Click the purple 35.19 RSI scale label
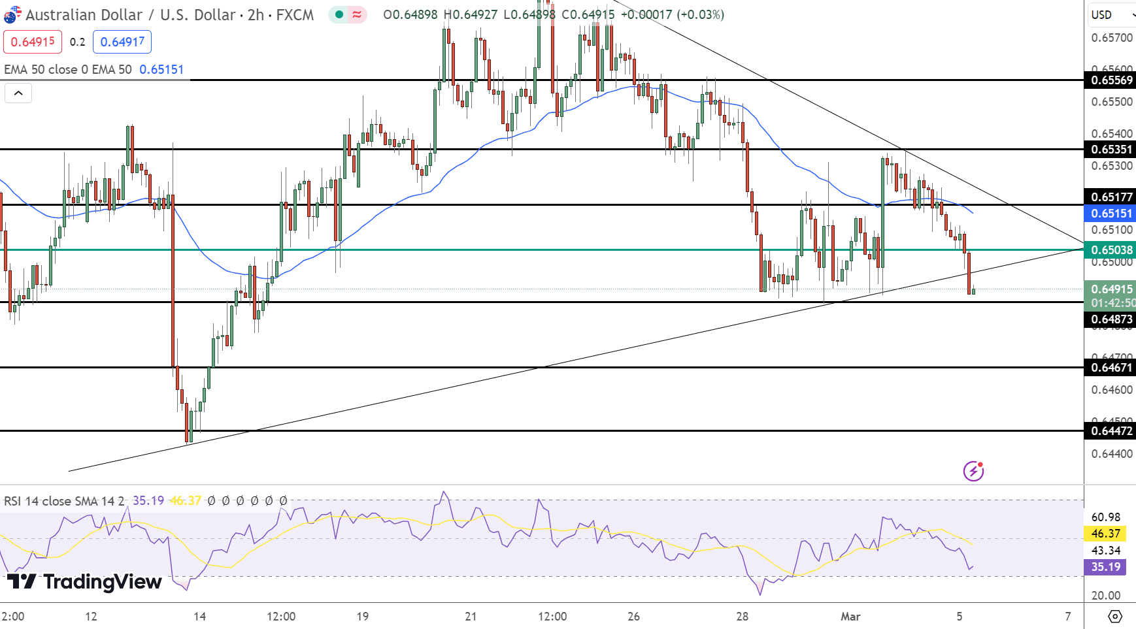 pos(1105,567)
